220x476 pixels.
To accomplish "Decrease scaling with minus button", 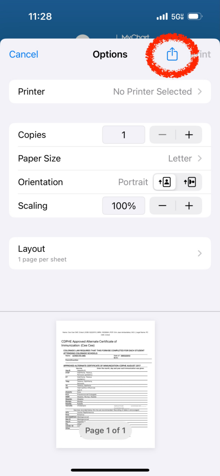I will 162,205.
